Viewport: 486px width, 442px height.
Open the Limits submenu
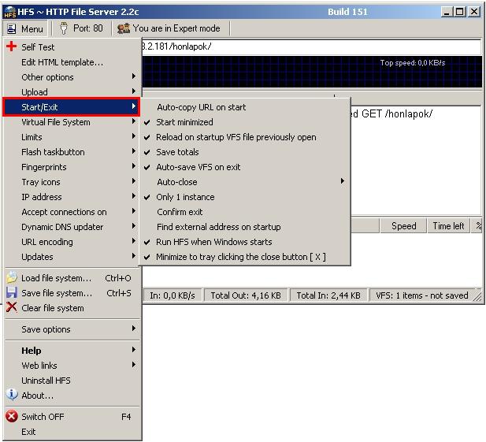click(72, 137)
